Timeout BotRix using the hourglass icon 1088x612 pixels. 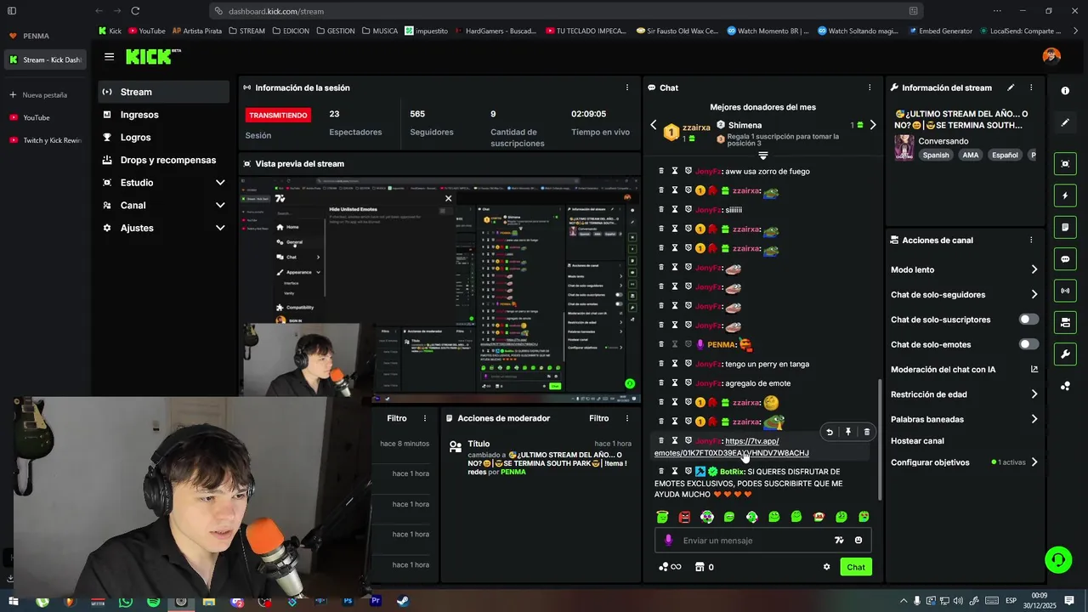pos(675,471)
